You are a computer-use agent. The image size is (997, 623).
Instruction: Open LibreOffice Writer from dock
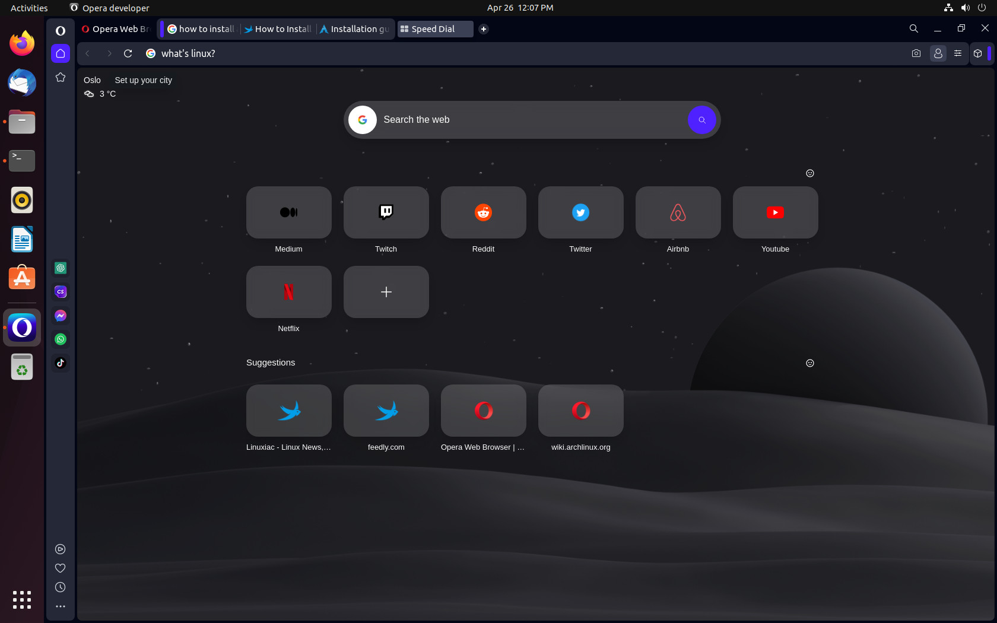(22, 239)
